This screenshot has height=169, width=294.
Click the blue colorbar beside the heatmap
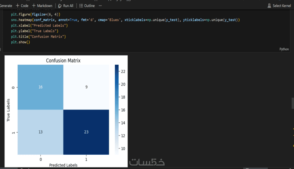click(116, 109)
